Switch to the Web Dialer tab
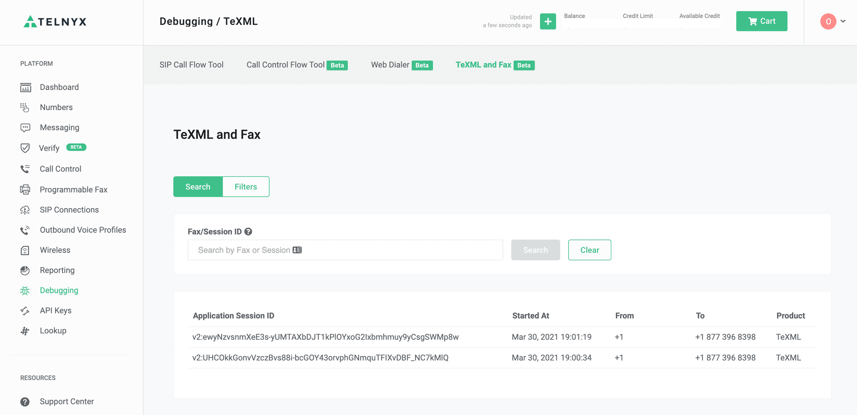 tap(402, 65)
